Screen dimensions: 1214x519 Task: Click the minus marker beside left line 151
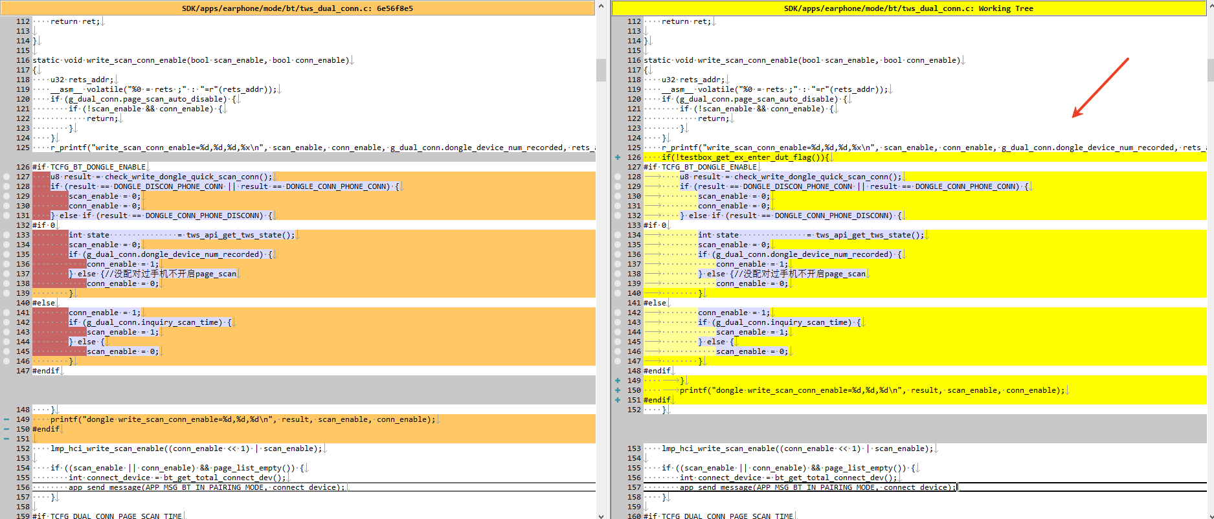coord(6,439)
